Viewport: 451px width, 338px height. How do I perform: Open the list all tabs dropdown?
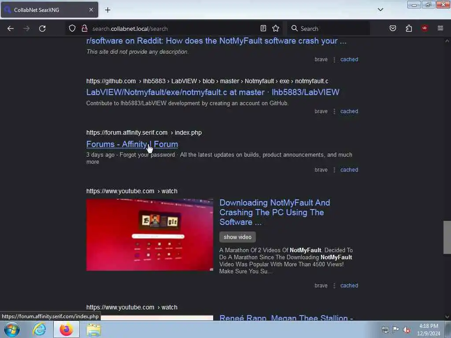coord(380,10)
